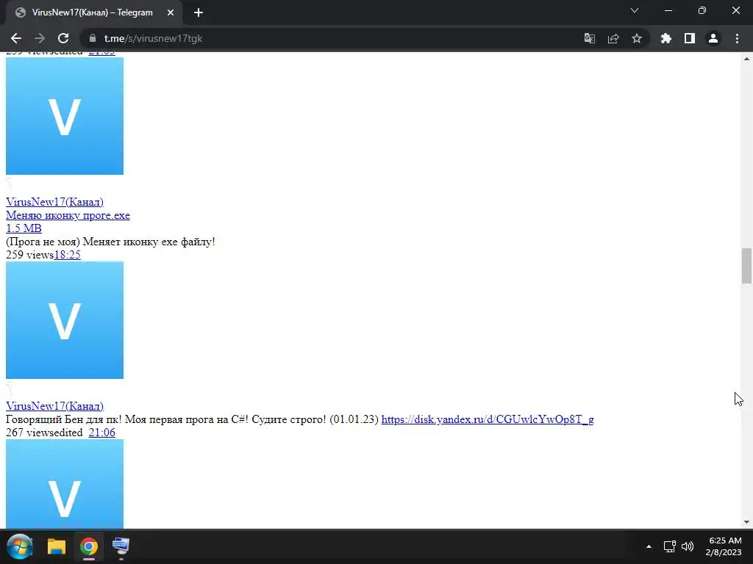This screenshot has width=753, height=564.
Task: Share this page icon in address bar
Action: click(x=613, y=38)
